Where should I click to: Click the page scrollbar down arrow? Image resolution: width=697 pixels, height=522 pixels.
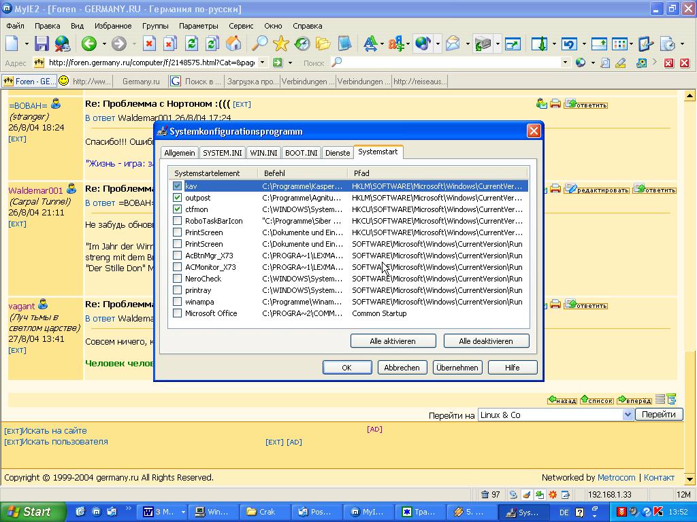(690, 479)
